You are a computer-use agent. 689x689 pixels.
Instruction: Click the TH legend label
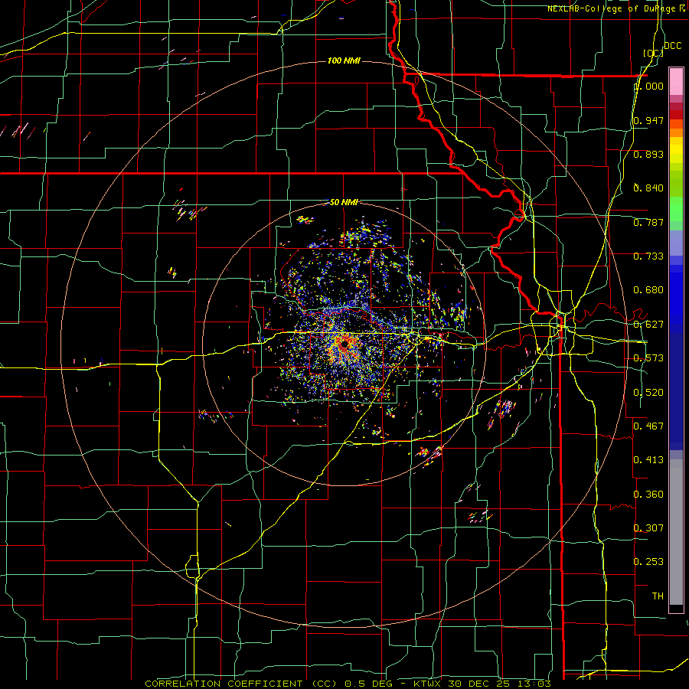658,596
